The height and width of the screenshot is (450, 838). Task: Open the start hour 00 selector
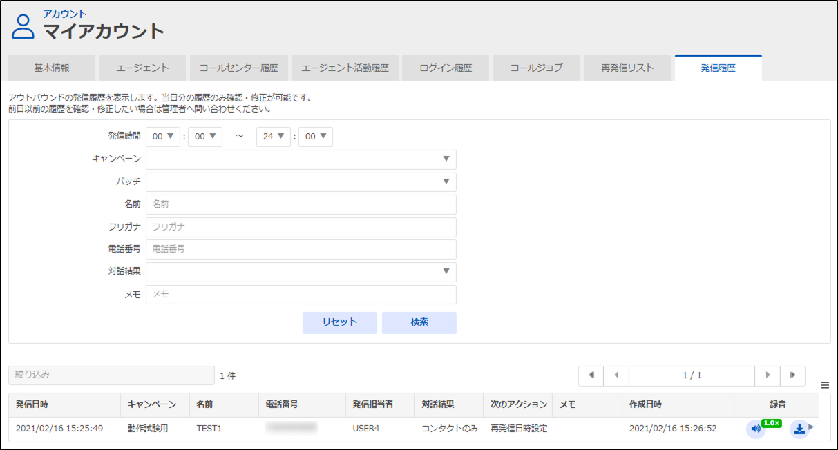point(163,137)
